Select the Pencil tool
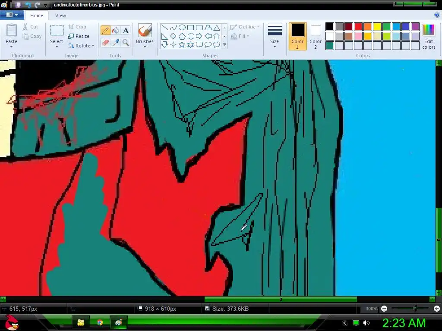 105,31
